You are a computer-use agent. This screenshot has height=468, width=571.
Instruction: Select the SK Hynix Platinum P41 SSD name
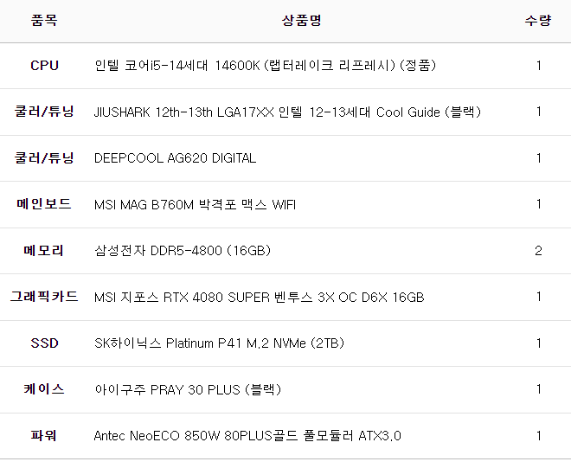(x=219, y=343)
